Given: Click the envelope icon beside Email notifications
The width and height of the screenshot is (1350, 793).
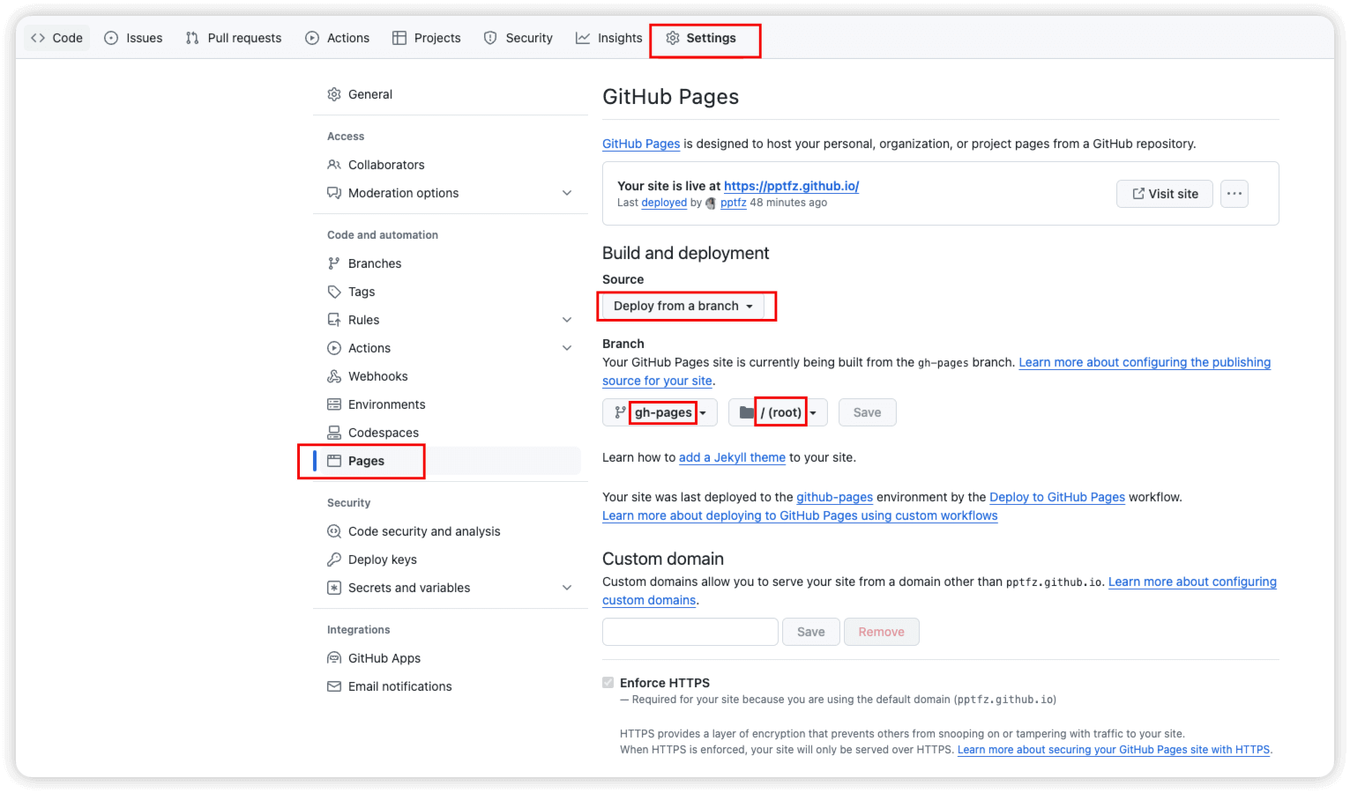Looking at the screenshot, I should click(334, 686).
